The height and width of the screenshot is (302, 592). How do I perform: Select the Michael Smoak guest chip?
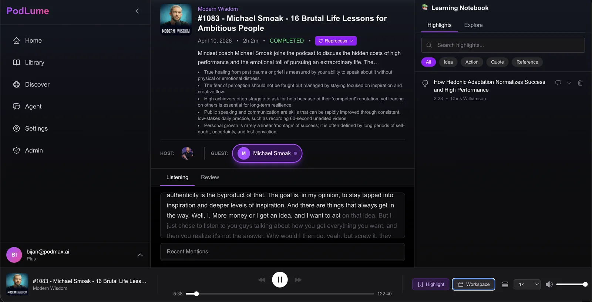pos(267,153)
